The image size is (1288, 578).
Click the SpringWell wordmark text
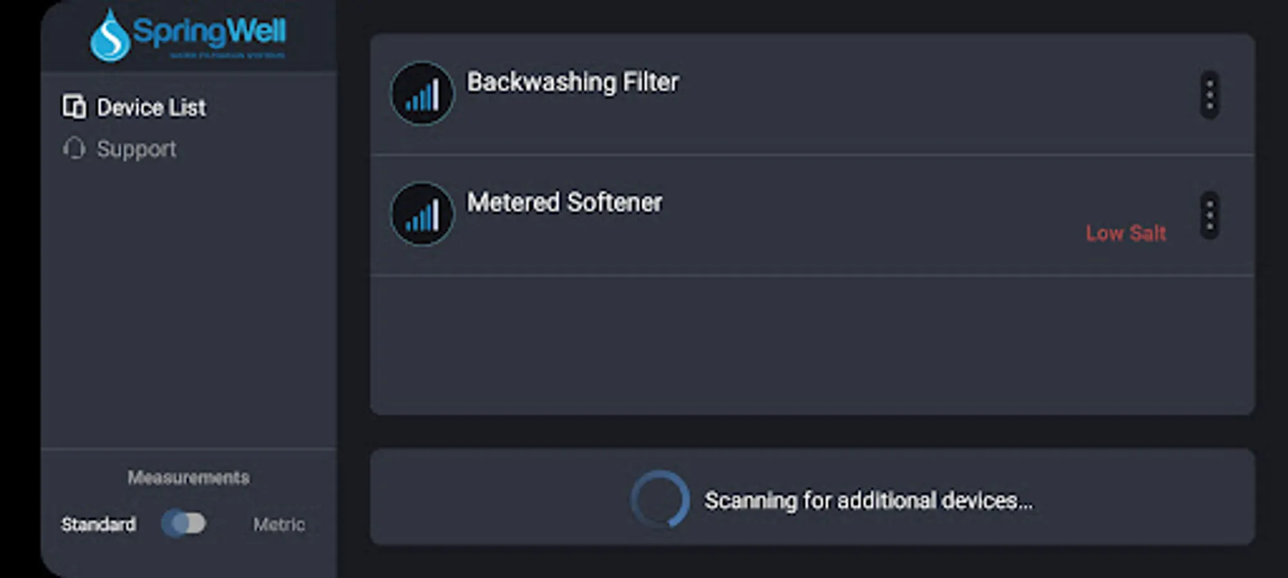coord(209,31)
